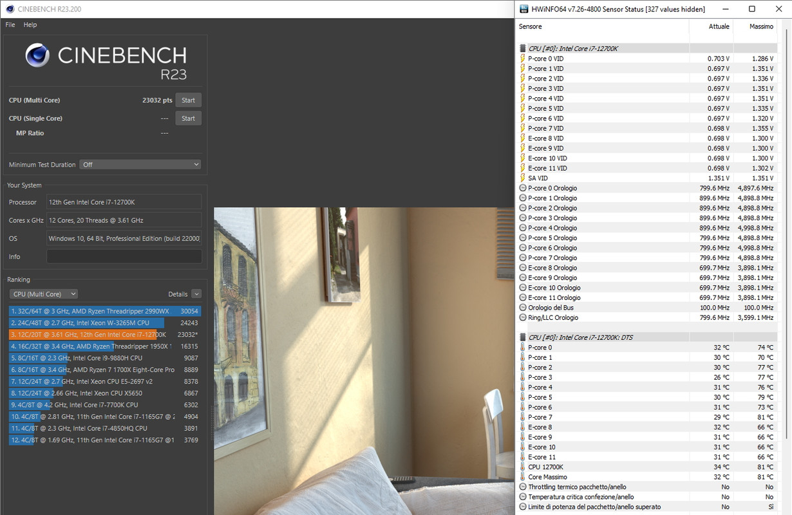Screen dimensions: 792x515
Task: Select the Threadripper 1950X ranking row
Action: [105, 346]
